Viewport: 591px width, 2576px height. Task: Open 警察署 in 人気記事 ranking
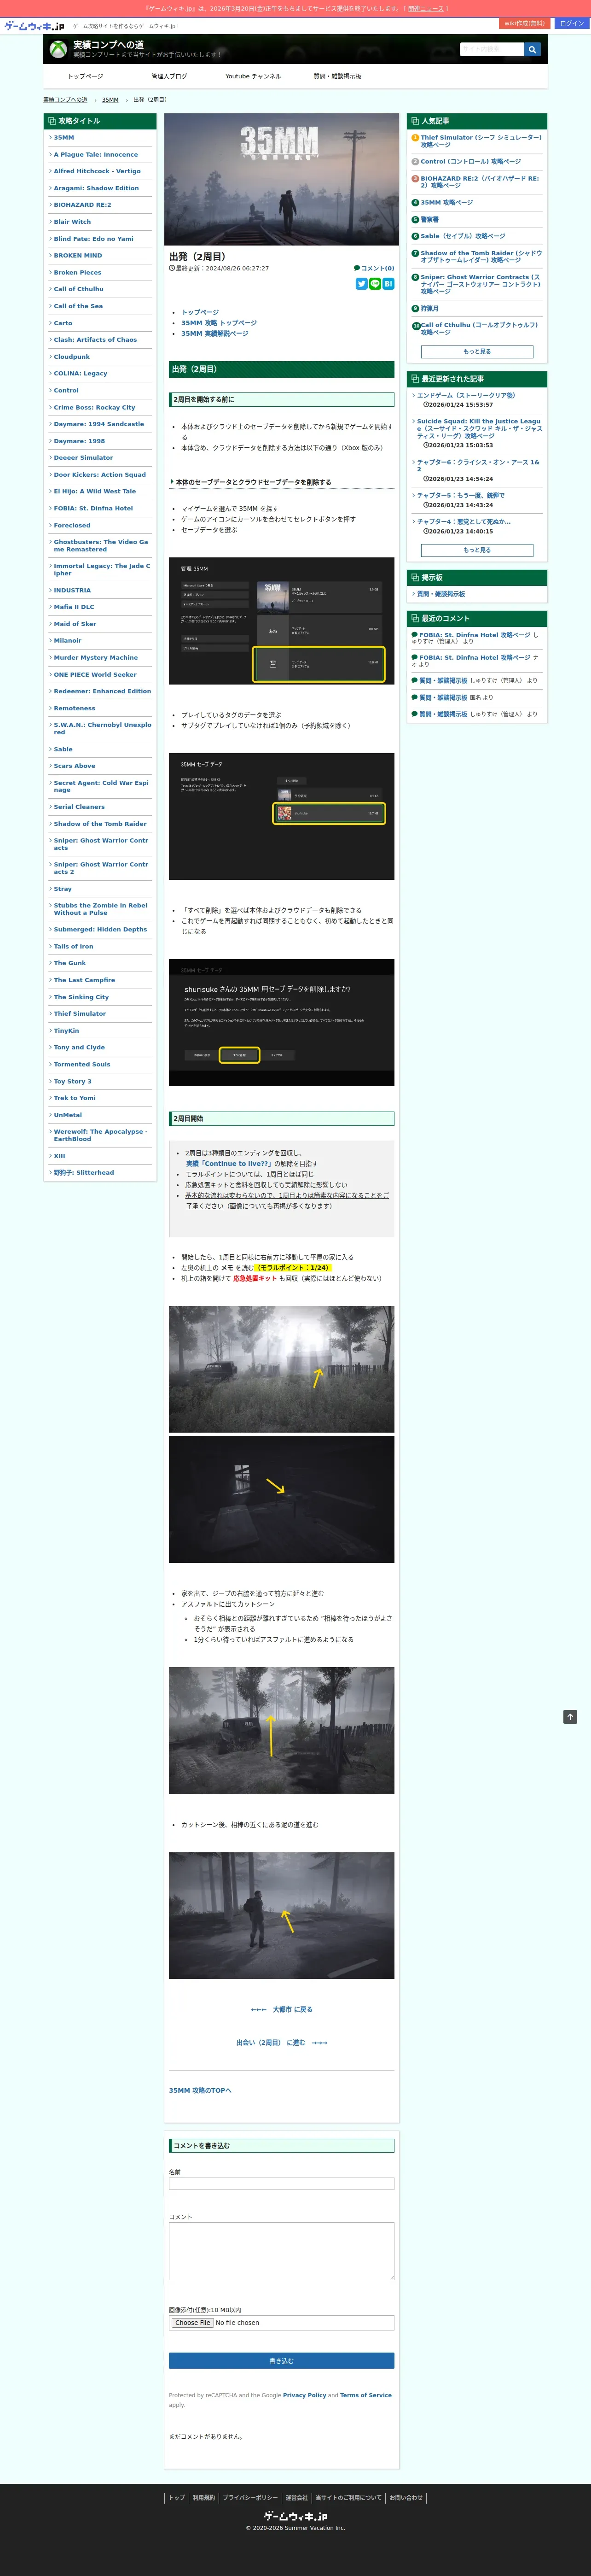[429, 219]
